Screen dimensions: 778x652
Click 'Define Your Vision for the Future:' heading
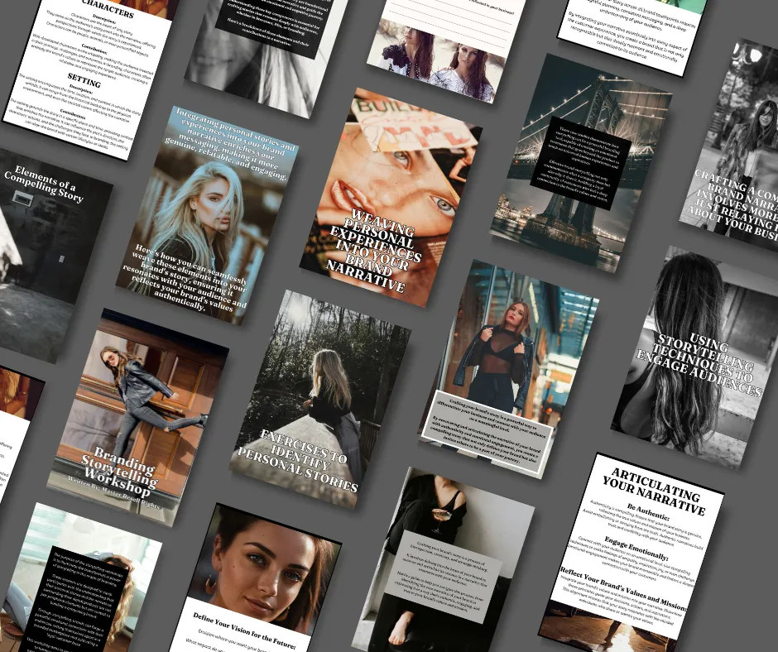click(x=244, y=631)
